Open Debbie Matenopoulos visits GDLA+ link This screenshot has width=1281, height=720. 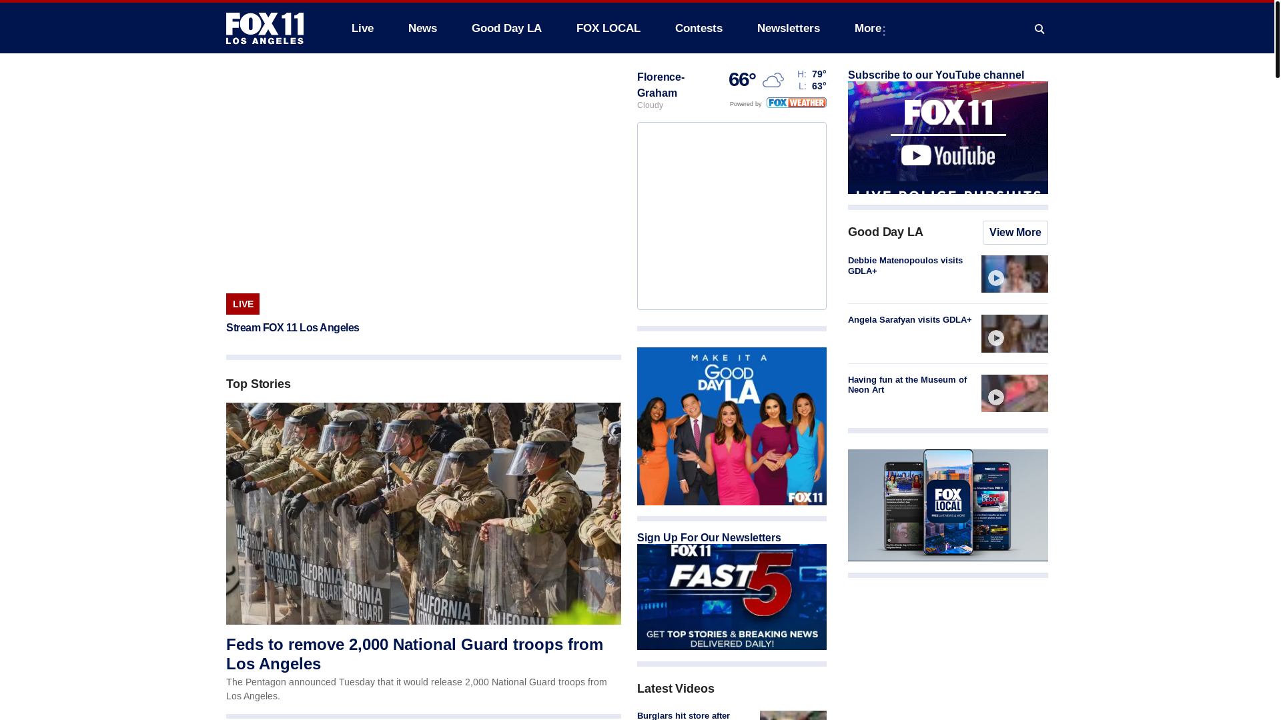(x=905, y=266)
